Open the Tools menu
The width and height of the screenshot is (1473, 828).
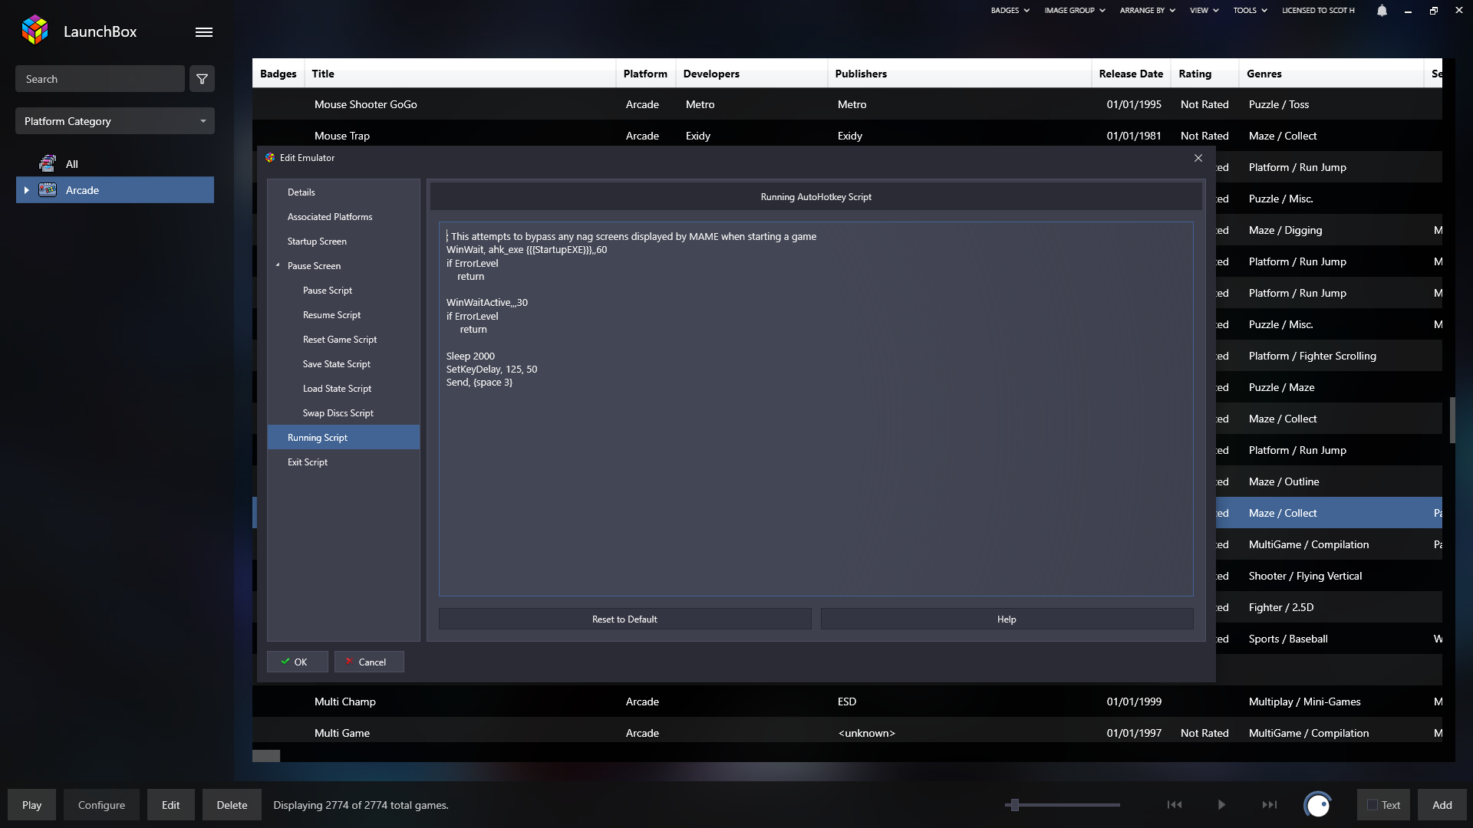tap(1250, 11)
